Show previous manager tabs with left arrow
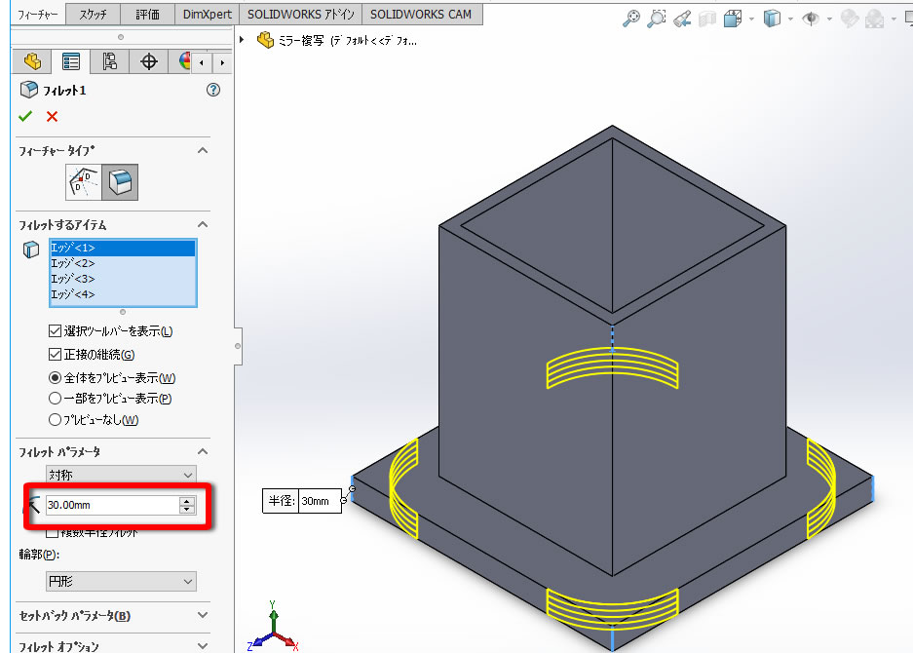The image size is (913, 653). 202,62
